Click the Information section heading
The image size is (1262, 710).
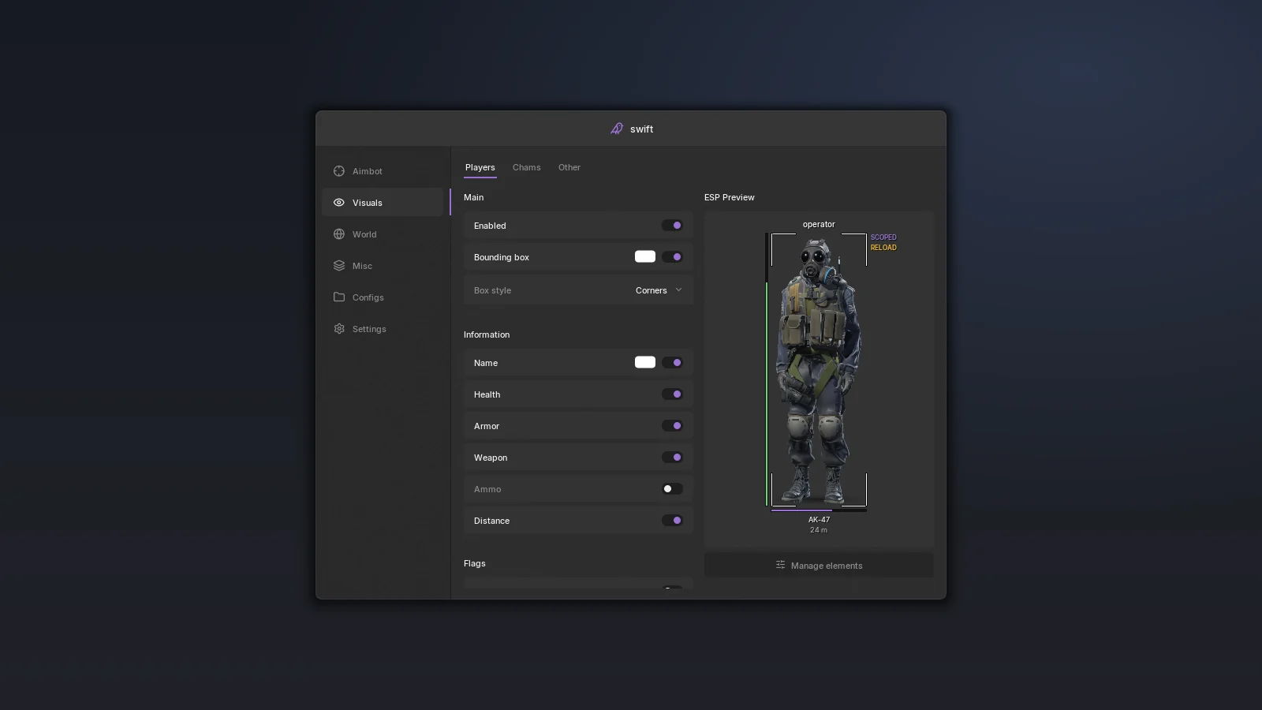[x=487, y=334]
